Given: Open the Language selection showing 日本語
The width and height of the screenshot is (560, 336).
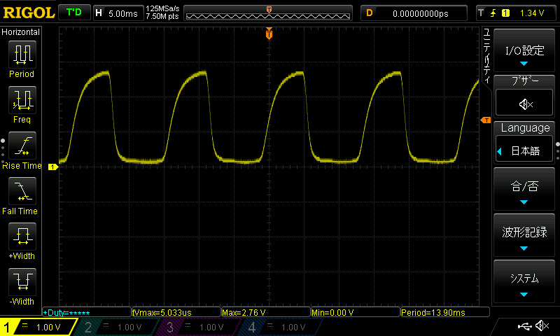Looking at the screenshot, I should [524, 150].
